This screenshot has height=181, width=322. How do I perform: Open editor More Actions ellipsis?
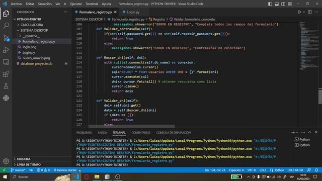[x=316, y=12]
